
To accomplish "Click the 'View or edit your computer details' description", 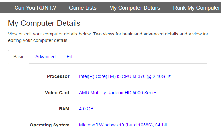I will (108, 37).
